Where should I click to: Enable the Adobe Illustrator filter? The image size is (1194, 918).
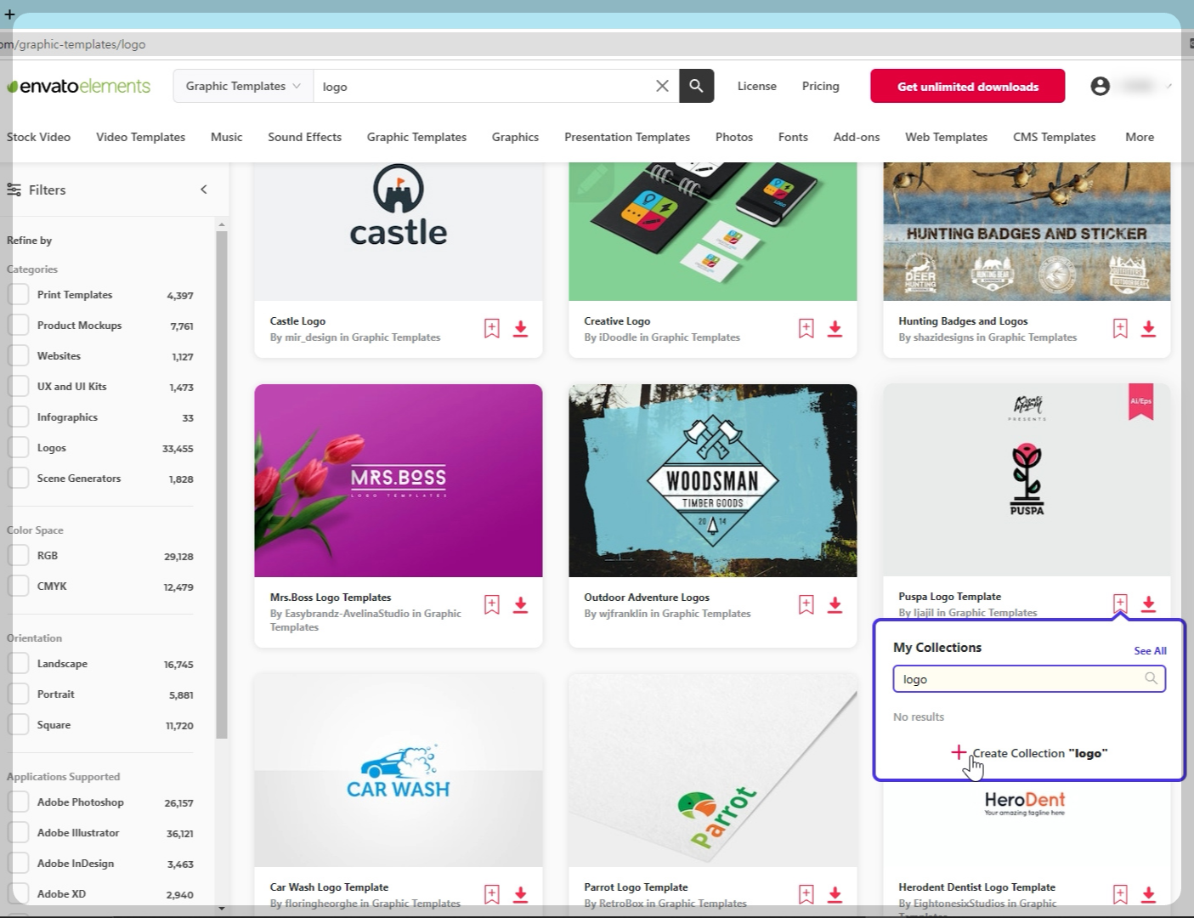click(18, 833)
